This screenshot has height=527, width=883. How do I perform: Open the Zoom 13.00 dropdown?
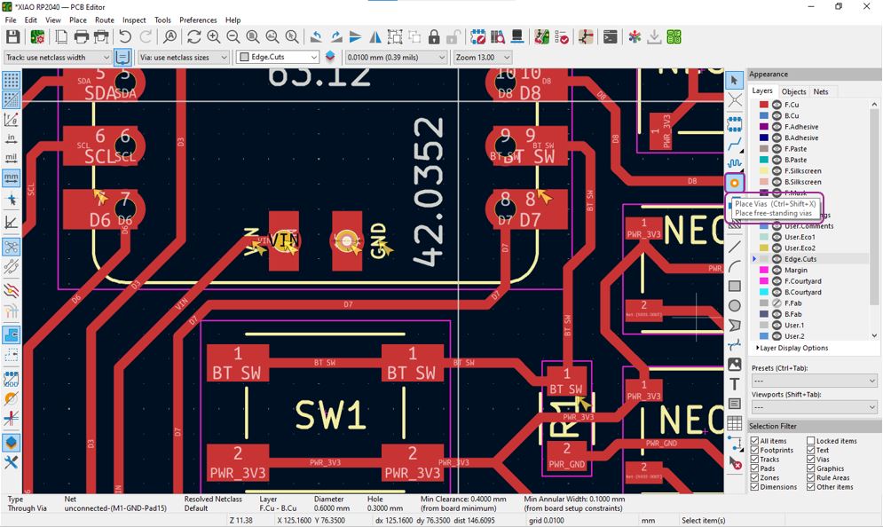click(x=483, y=57)
